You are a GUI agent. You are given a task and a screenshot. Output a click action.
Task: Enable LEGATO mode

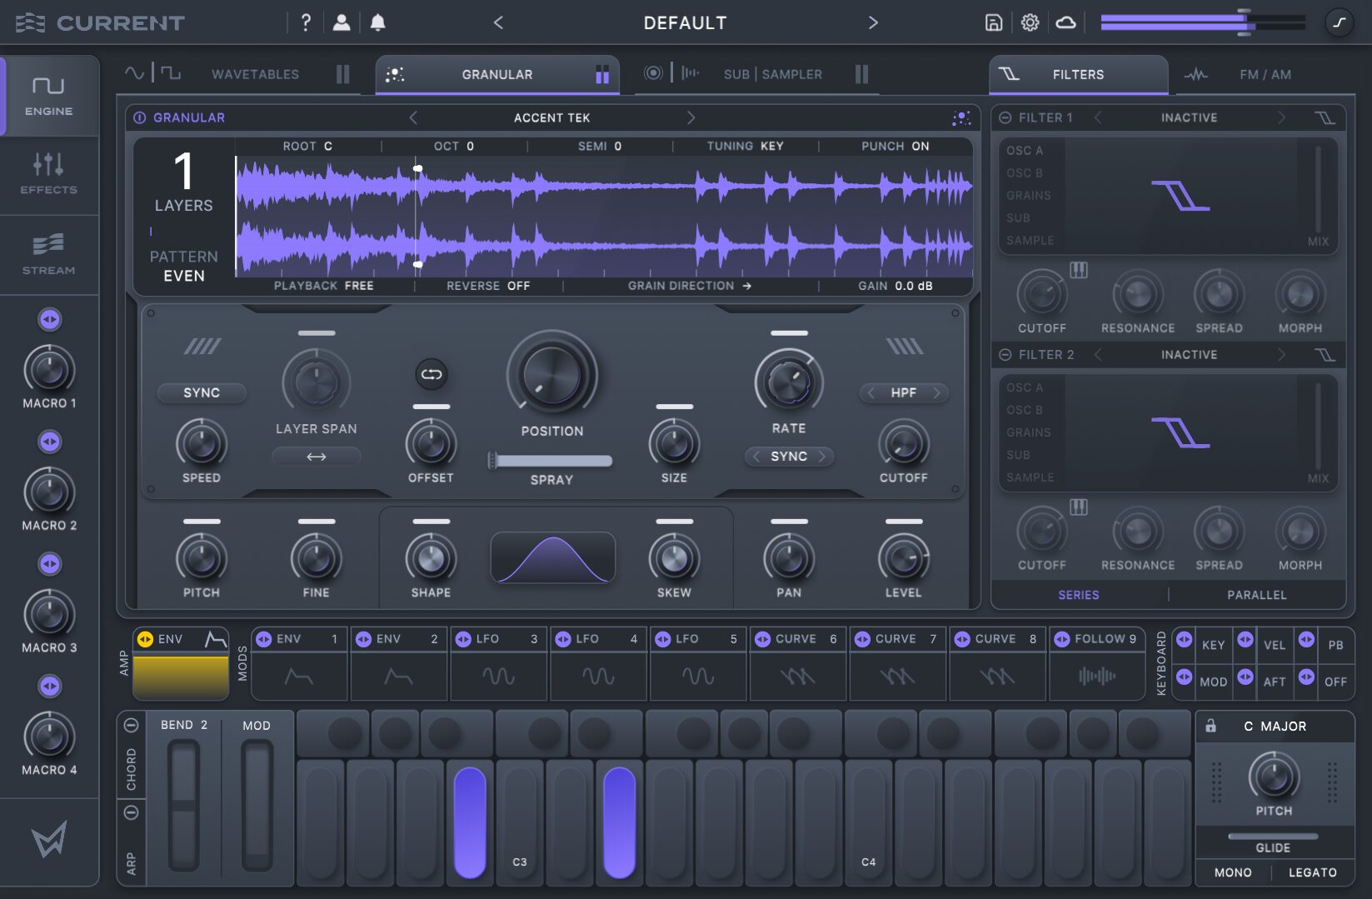coord(1313,872)
